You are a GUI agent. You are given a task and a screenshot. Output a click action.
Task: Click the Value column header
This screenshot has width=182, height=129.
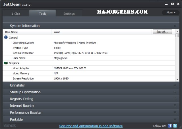pos(102,32)
